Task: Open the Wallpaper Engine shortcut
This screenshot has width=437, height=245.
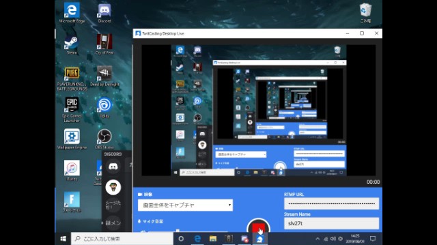Action: pos(72,139)
